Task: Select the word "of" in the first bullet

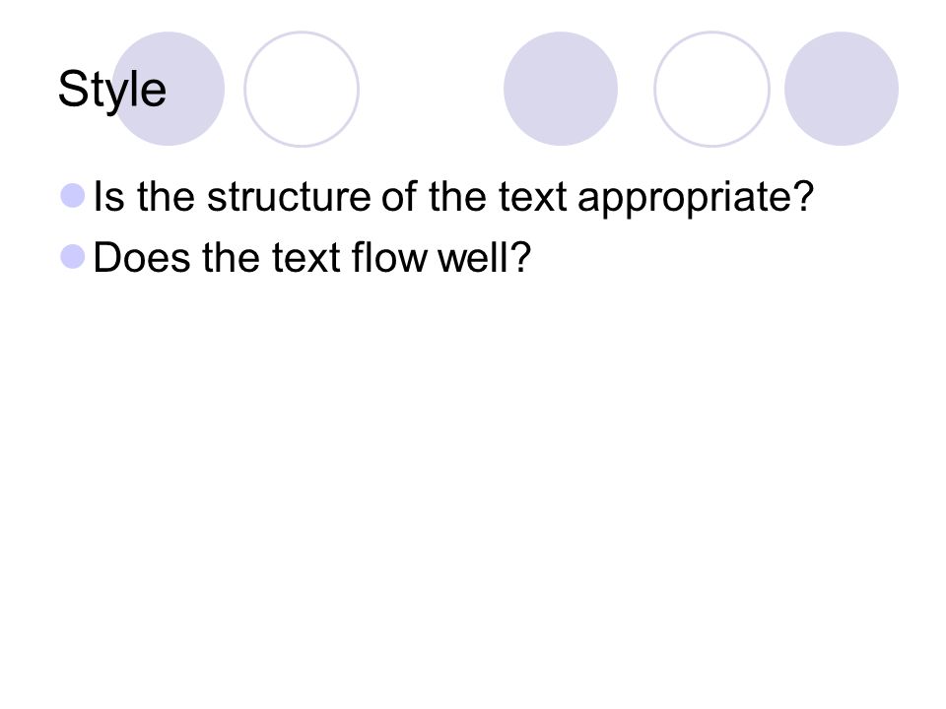Action: [x=399, y=197]
